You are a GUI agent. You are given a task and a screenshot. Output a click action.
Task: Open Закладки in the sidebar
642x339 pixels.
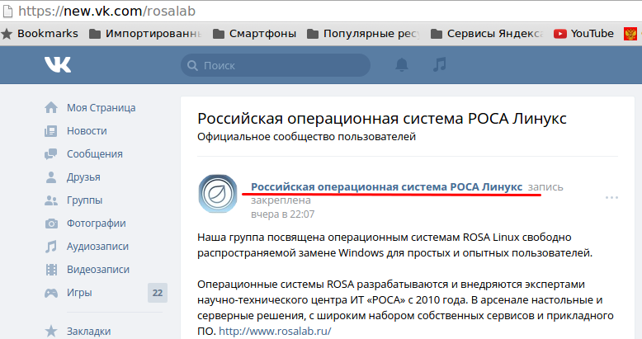click(88, 332)
